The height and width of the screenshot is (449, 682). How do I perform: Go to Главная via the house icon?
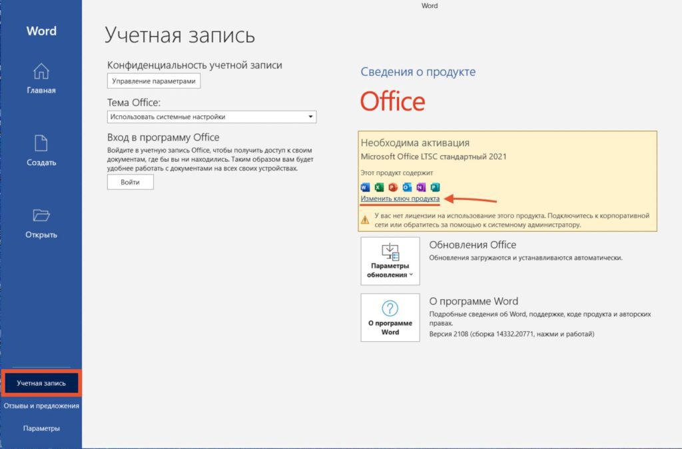[41, 72]
